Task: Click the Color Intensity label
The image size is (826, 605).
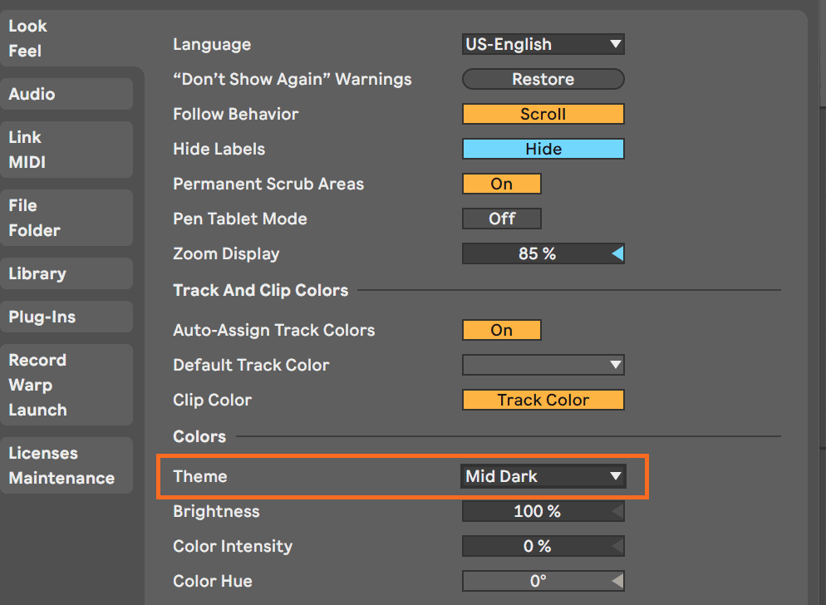Action: [233, 547]
